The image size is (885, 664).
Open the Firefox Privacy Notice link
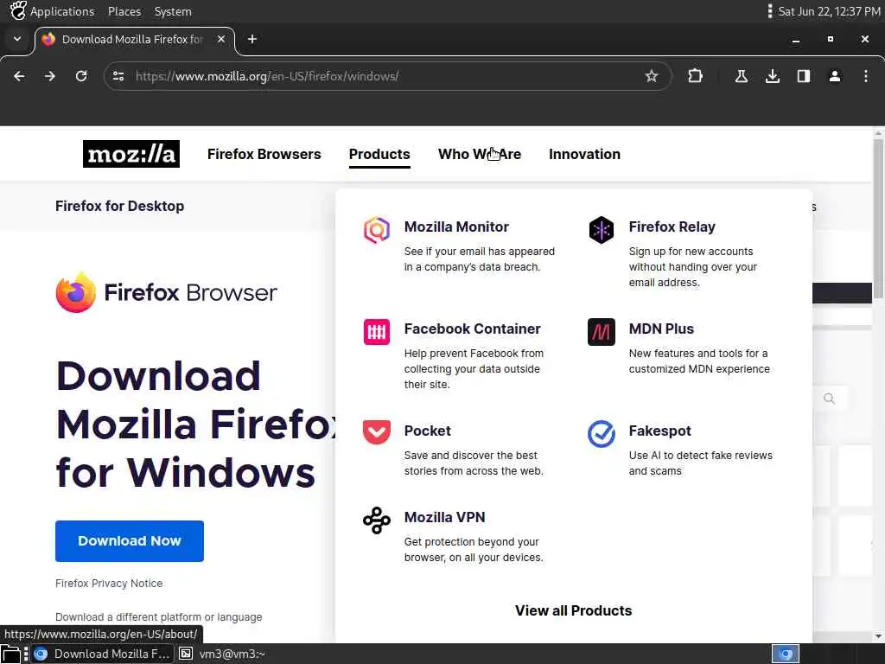109,584
